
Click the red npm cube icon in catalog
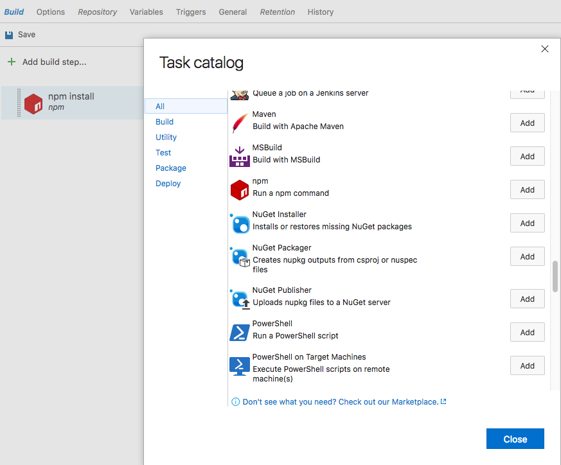(239, 190)
